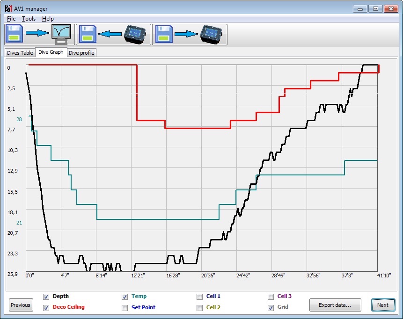Click the 28'49" time axis label
Image resolution: width=403 pixels, height=319 pixels.
(x=278, y=275)
